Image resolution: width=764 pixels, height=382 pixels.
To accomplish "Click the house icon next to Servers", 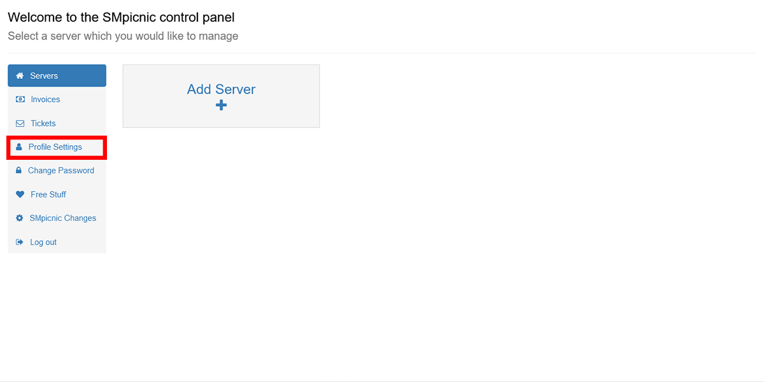I will click(19, 75).
